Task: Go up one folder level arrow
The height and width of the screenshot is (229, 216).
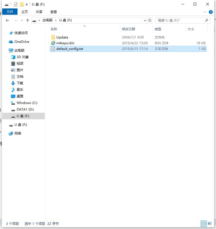Action: [28, 20]
